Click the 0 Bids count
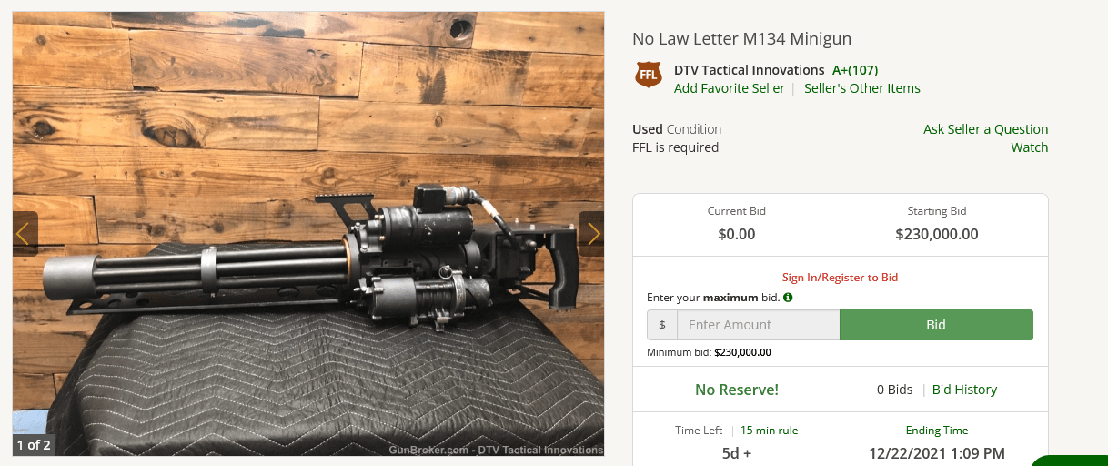 pos(894,390)
